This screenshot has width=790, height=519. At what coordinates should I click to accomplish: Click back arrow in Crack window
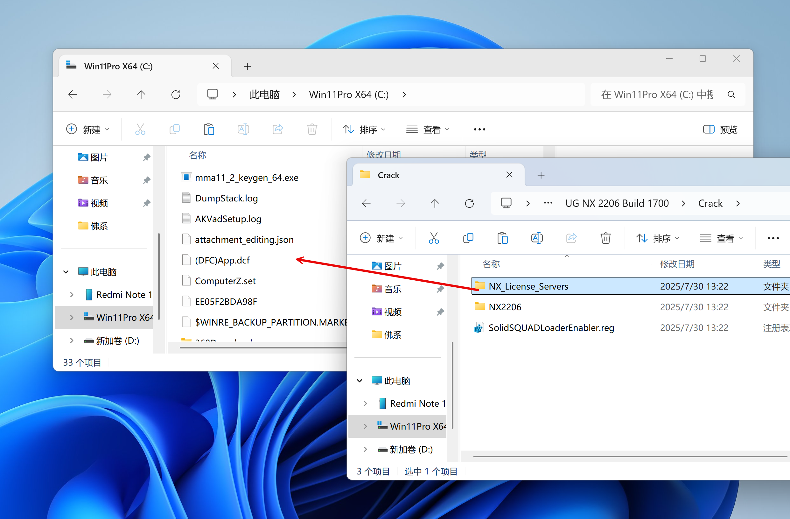click(366, 203)
